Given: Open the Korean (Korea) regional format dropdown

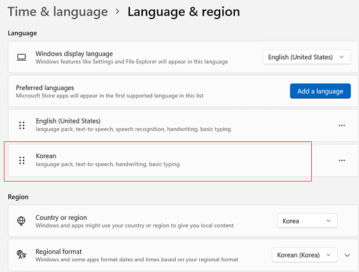Looking at the screenshot, I should [304, 255].
